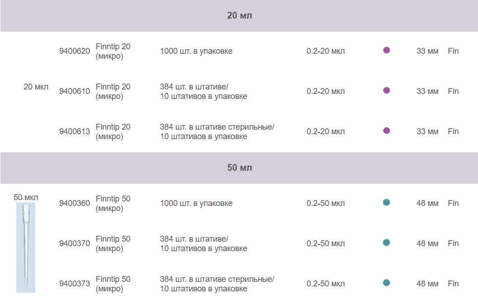Click the 50 мкл pipette tip image
Screen dimensions: 478x304
click(x=26, y=247)
